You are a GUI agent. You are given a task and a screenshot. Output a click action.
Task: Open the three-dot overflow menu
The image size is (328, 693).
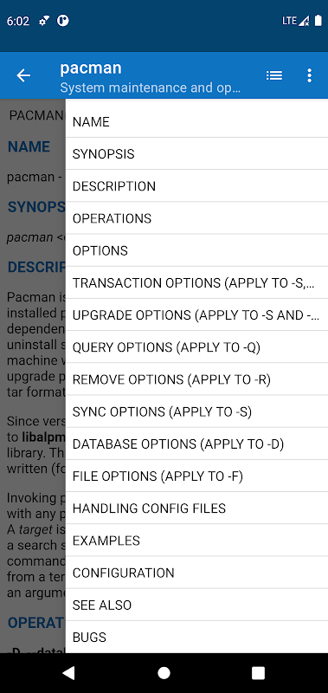[x=310, y=75]
